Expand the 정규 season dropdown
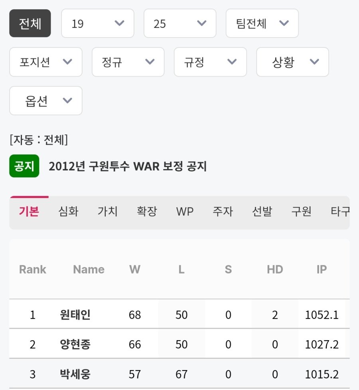 tap(128, 62)
